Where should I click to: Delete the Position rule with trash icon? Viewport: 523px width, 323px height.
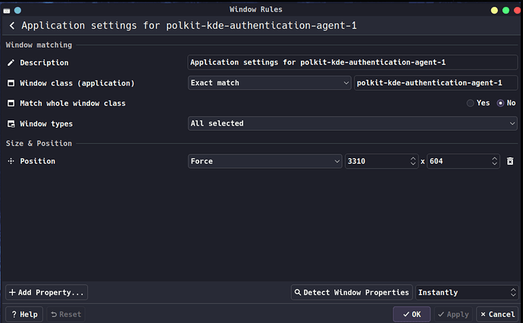510,161
